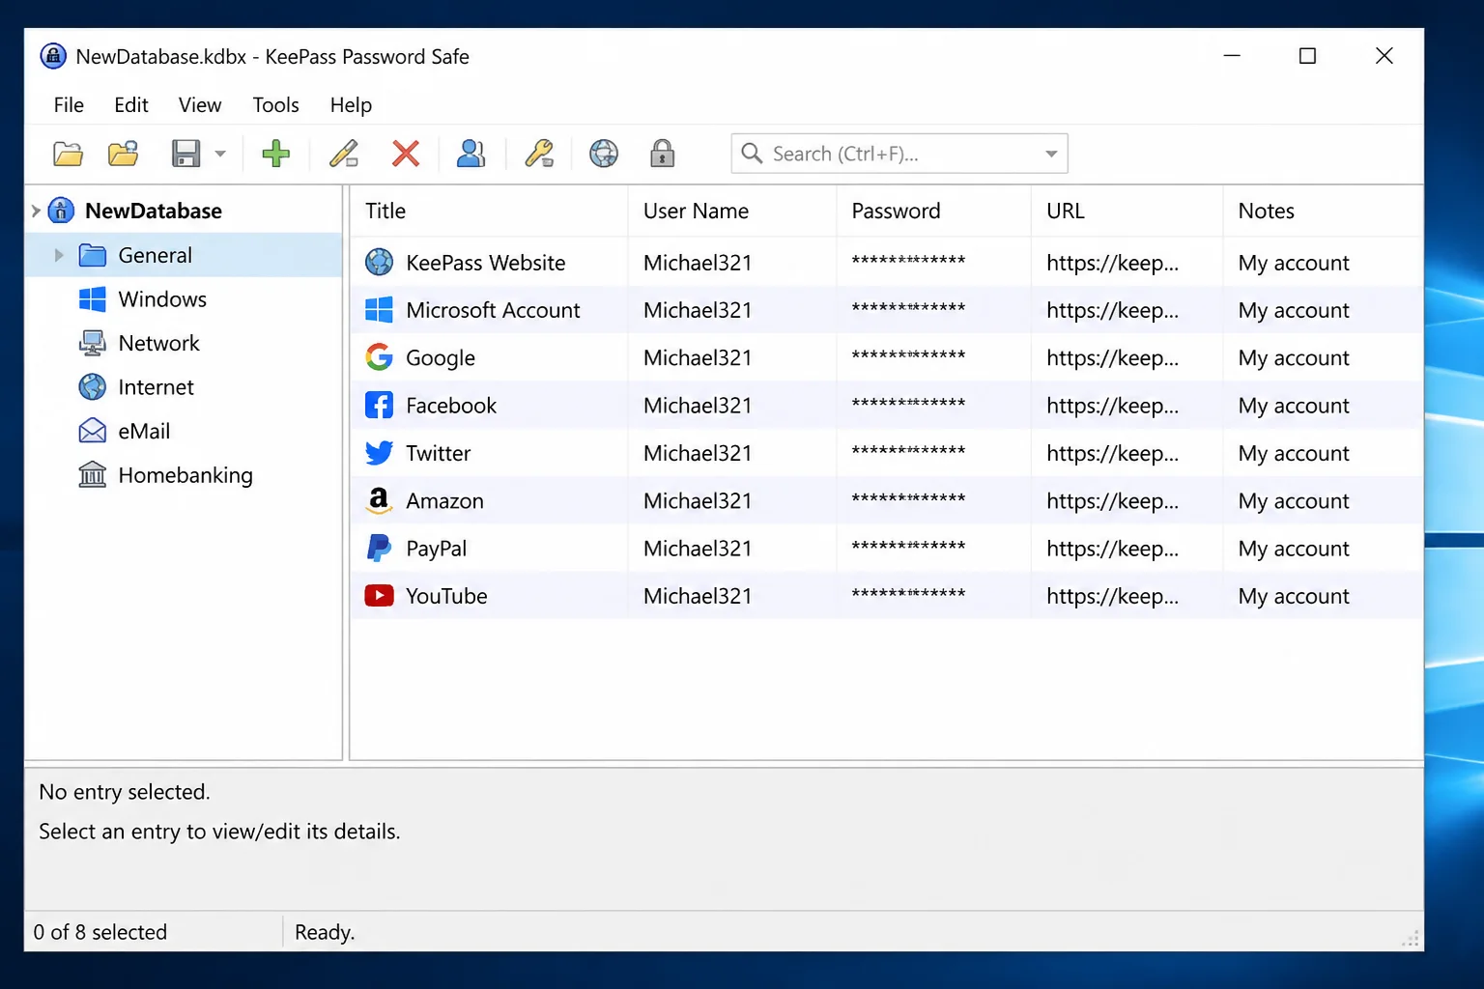Select the Google entry title

pyautogui.click(x=441, y=358)
